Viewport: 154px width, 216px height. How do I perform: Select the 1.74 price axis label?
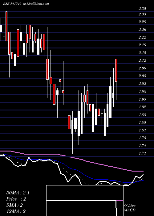point(142,145)
